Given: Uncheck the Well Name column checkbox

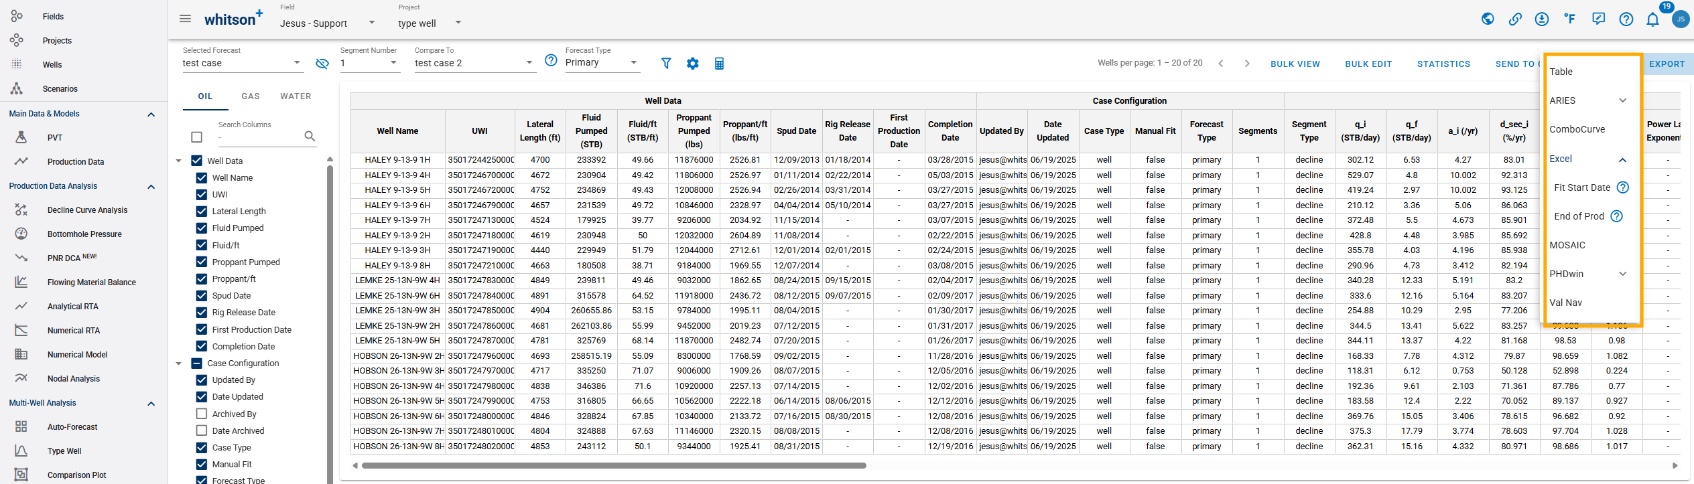Looking at the screenshot, I should (x=202, y=177).
